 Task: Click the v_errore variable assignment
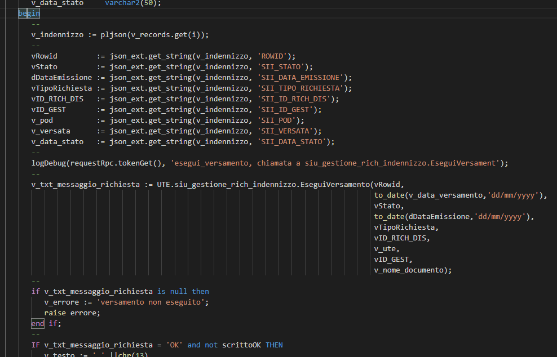[x=60, y=302]
